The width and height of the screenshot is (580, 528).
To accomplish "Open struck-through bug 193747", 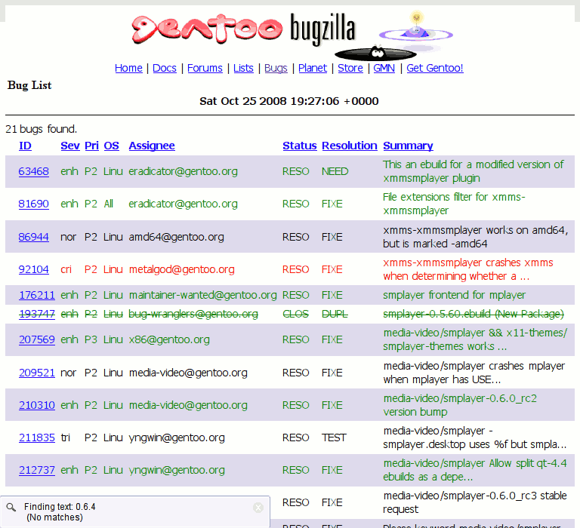I will (x=36, y=314).
